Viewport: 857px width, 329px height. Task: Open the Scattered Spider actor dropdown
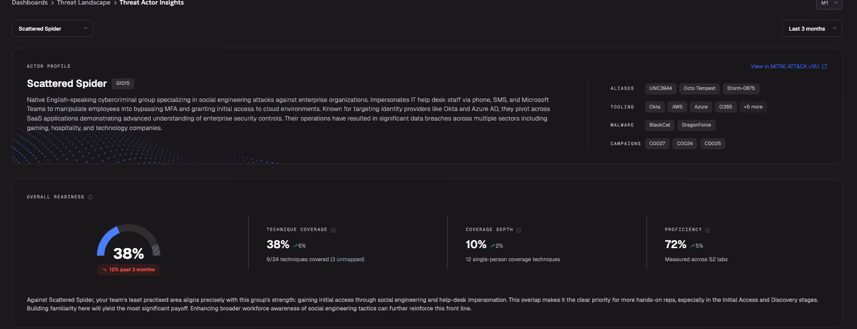53,29
